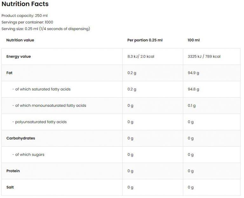Click the monounsaturated fatty acids row label
Screen dimensions: 244x198
pyautogui.click(x=49, y=105)
